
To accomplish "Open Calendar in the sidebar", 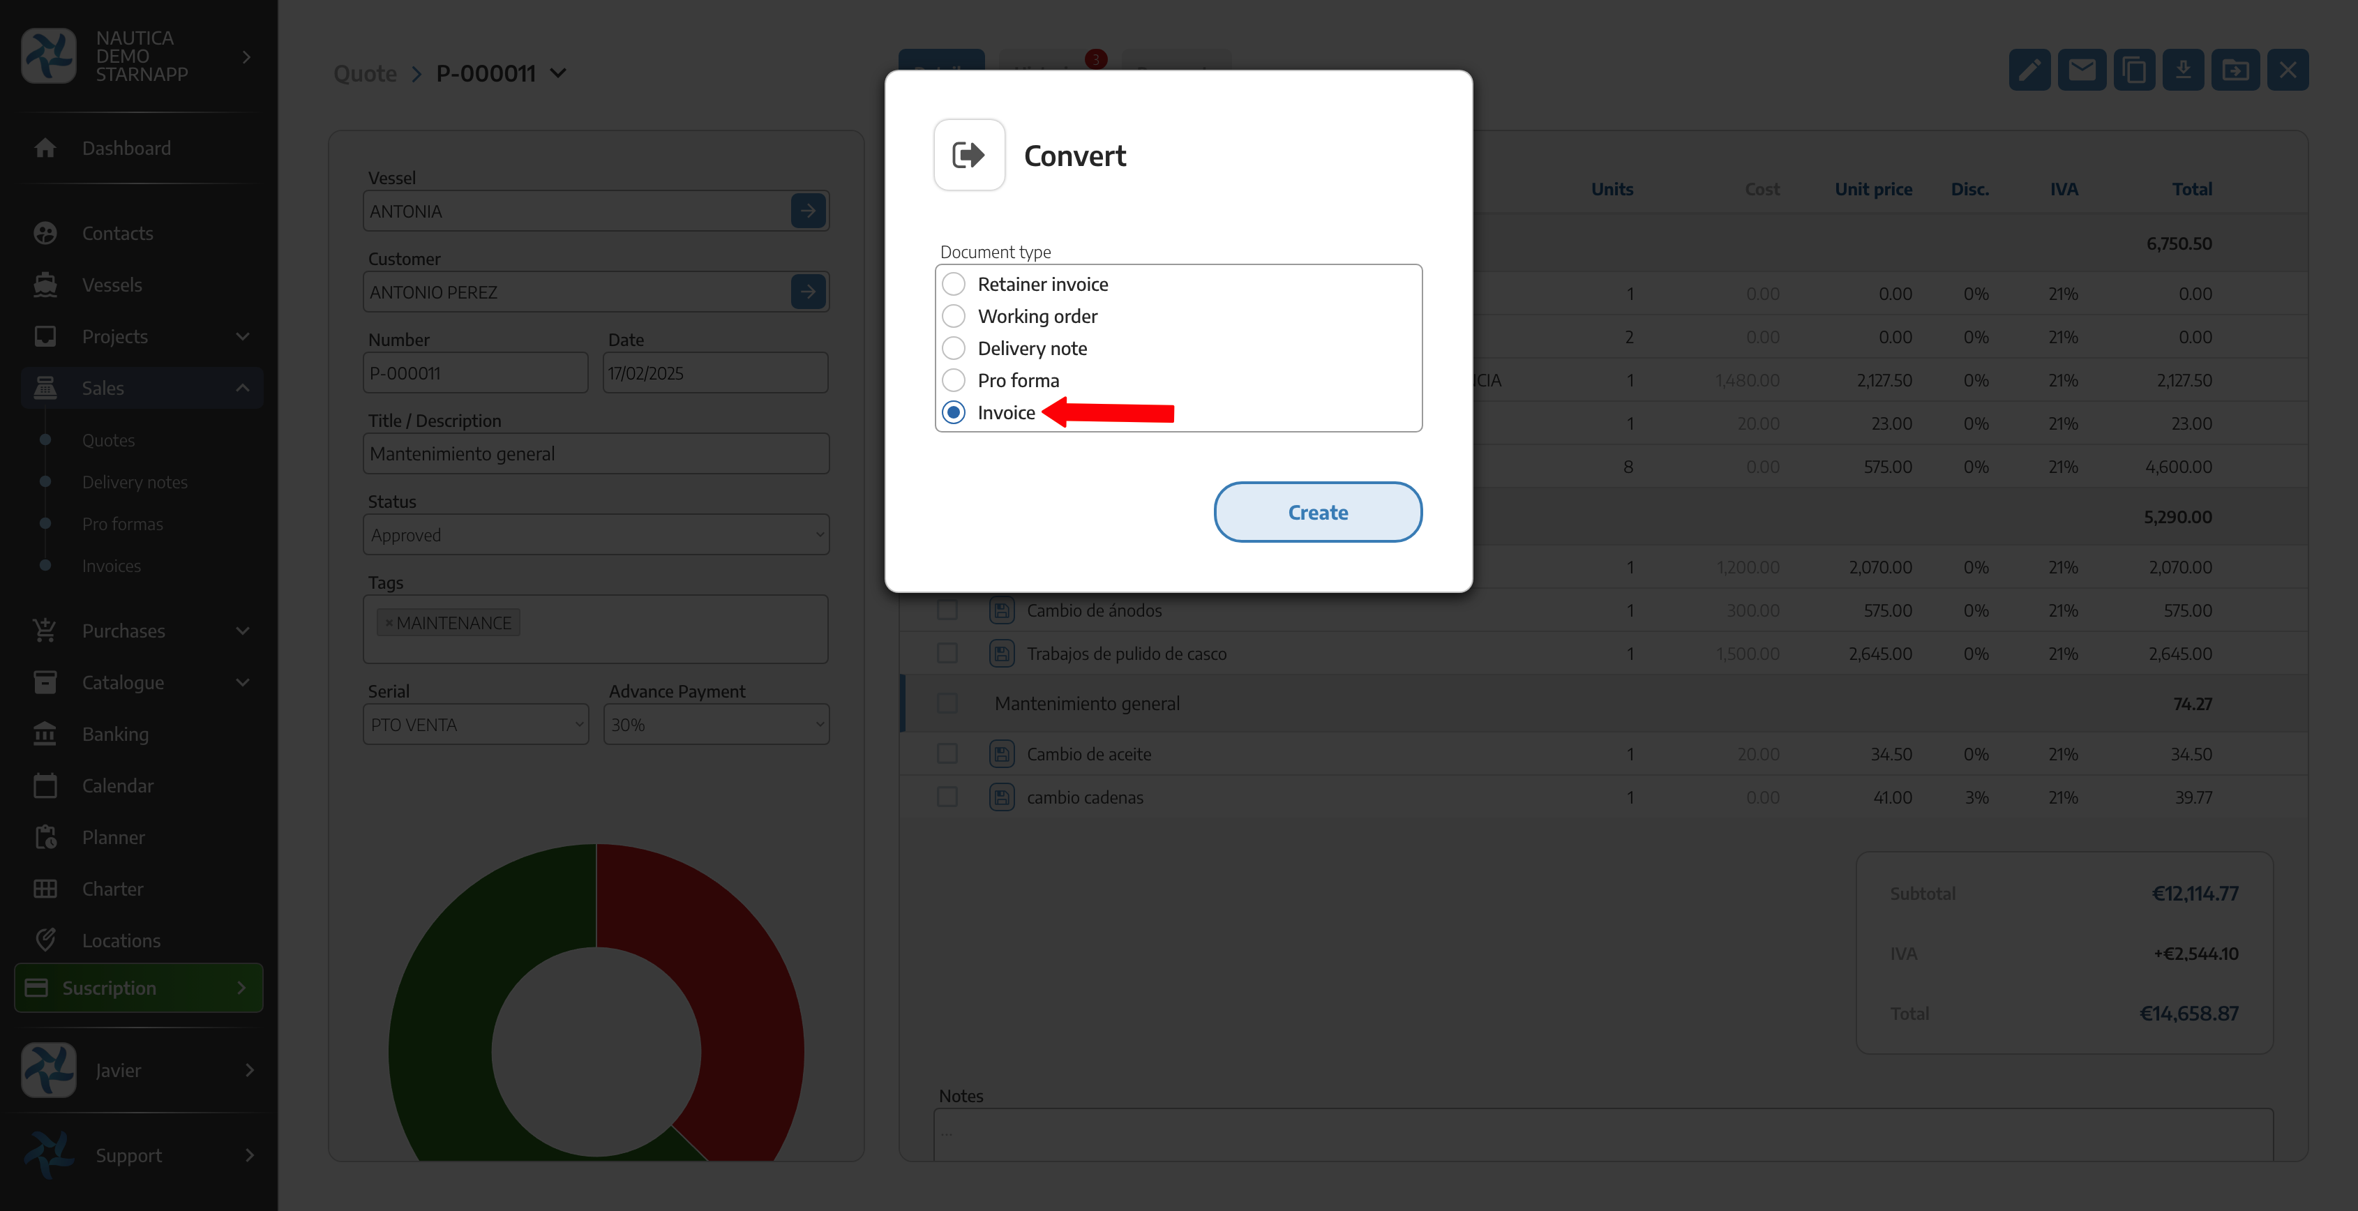I will tap(117, 785).
